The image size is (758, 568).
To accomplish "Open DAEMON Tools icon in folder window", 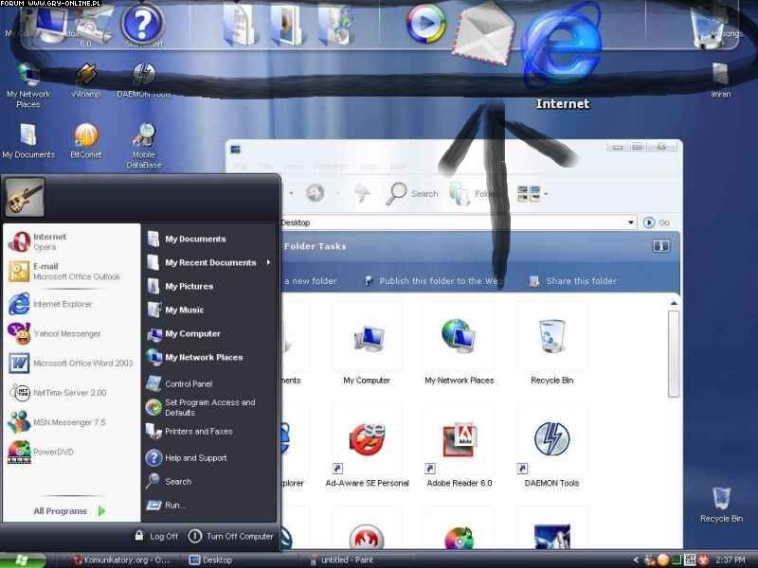I will coord(551,441).
